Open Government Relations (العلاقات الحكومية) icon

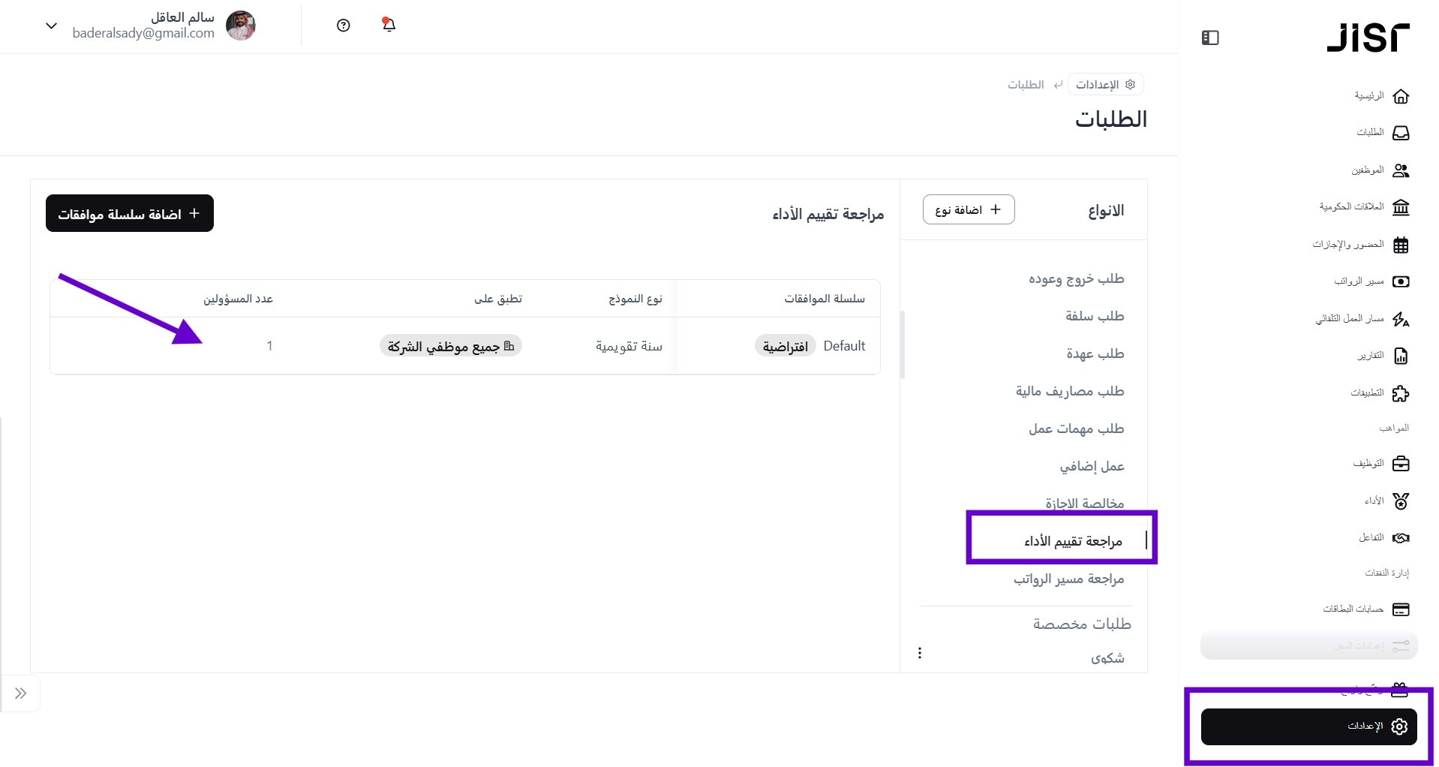(1400, 207)
